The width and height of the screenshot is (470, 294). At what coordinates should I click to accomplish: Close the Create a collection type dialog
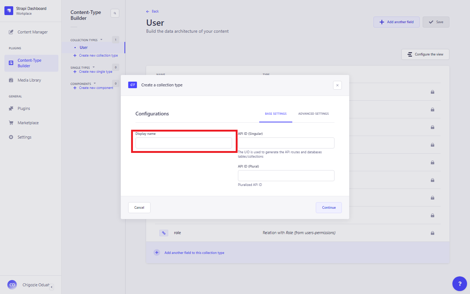(337, 85)
